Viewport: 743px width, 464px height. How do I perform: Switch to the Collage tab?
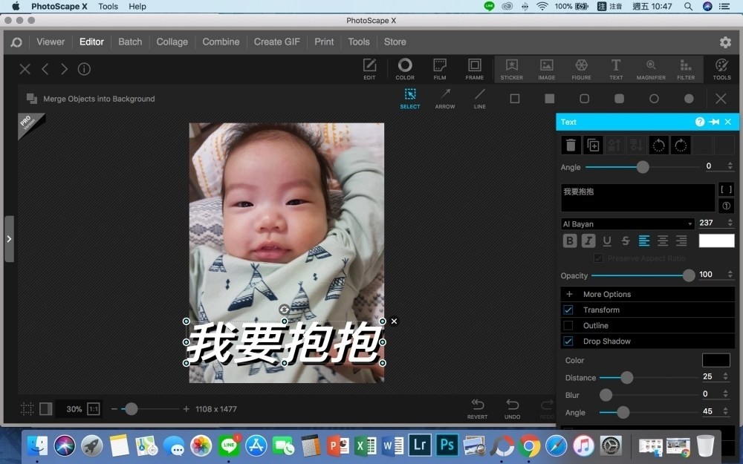point(172,42)
